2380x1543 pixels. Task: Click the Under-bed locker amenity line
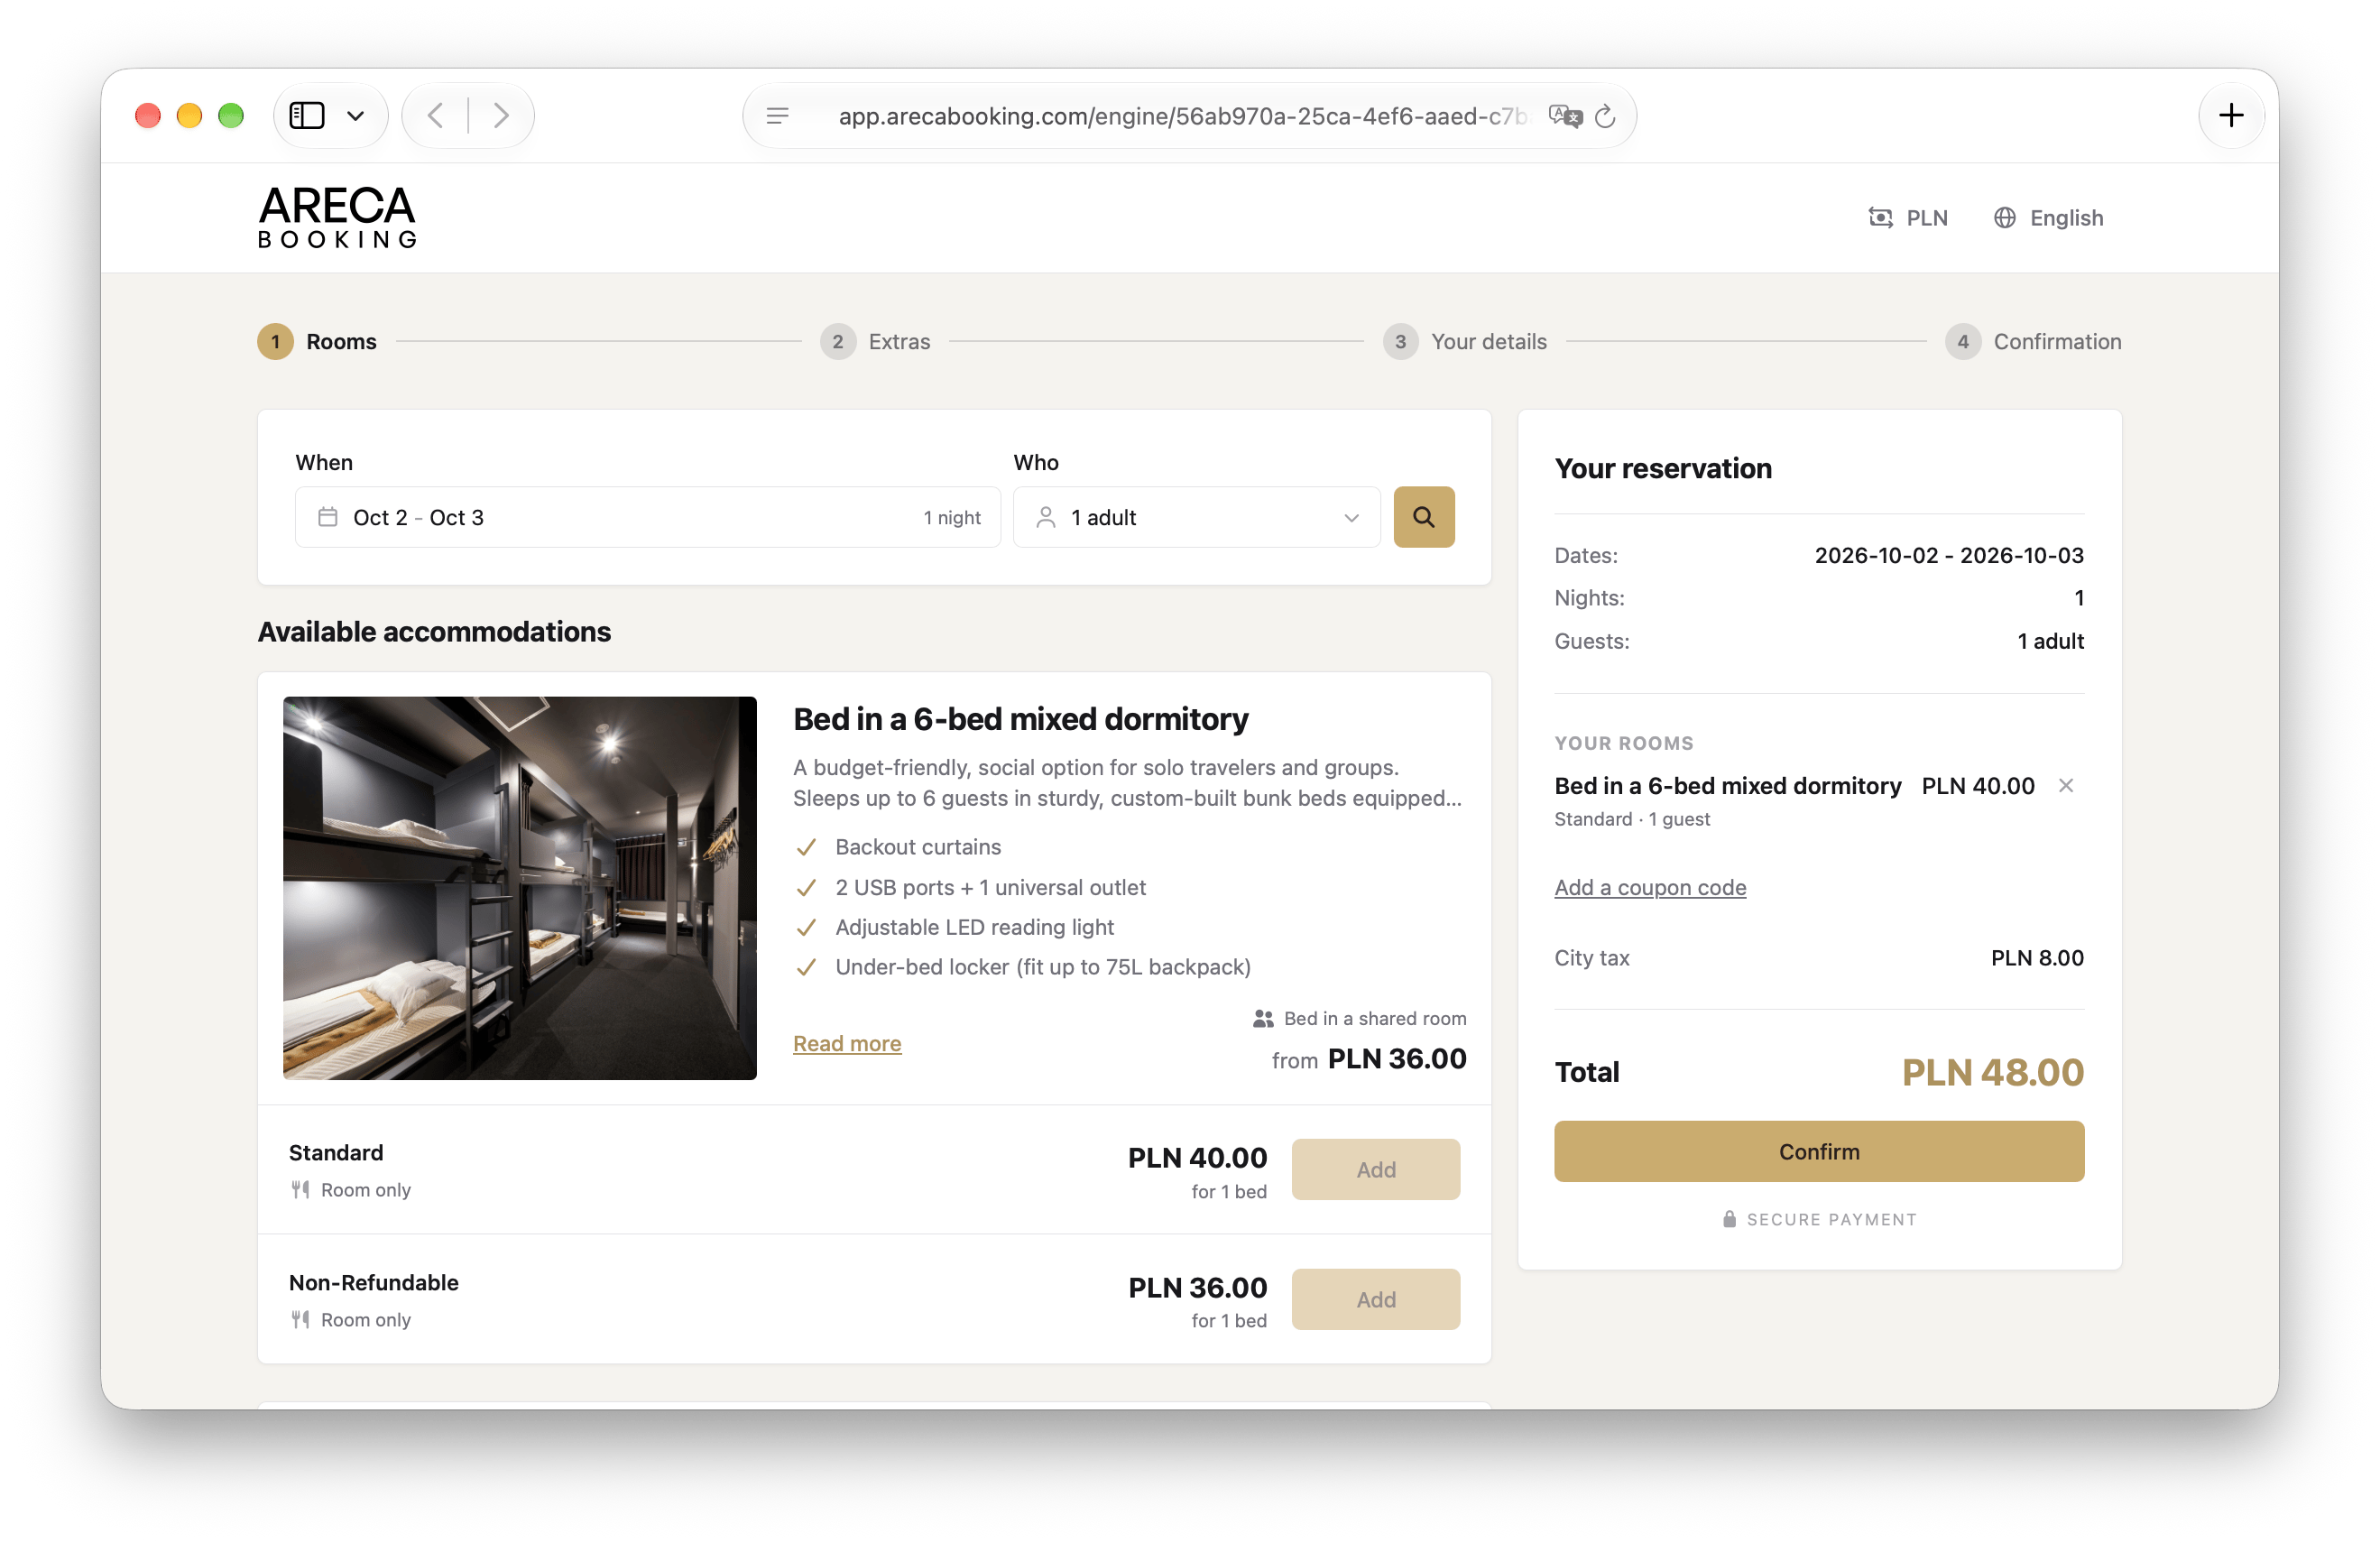[1043, 967]
